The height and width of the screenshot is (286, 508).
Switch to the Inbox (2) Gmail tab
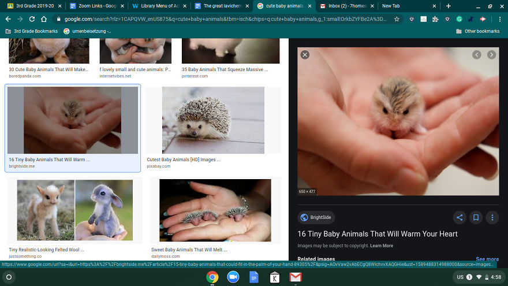point(343,6)
